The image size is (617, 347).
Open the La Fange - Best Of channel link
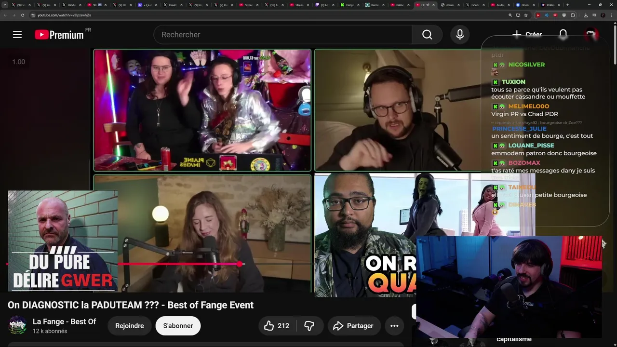(x=64, y=321)
